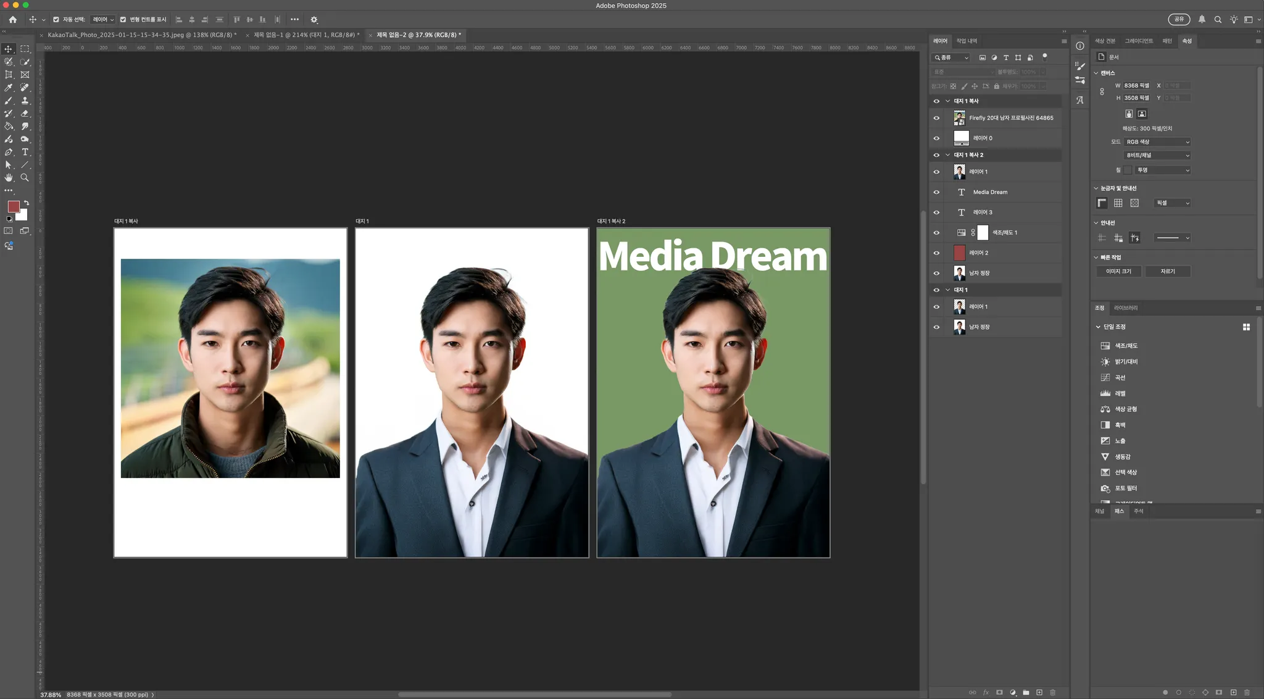Image resolution: width=1264 pixels, height=699 pixels.
Task: Select the Horizontal Type tool
Action: tap(25, 152)
